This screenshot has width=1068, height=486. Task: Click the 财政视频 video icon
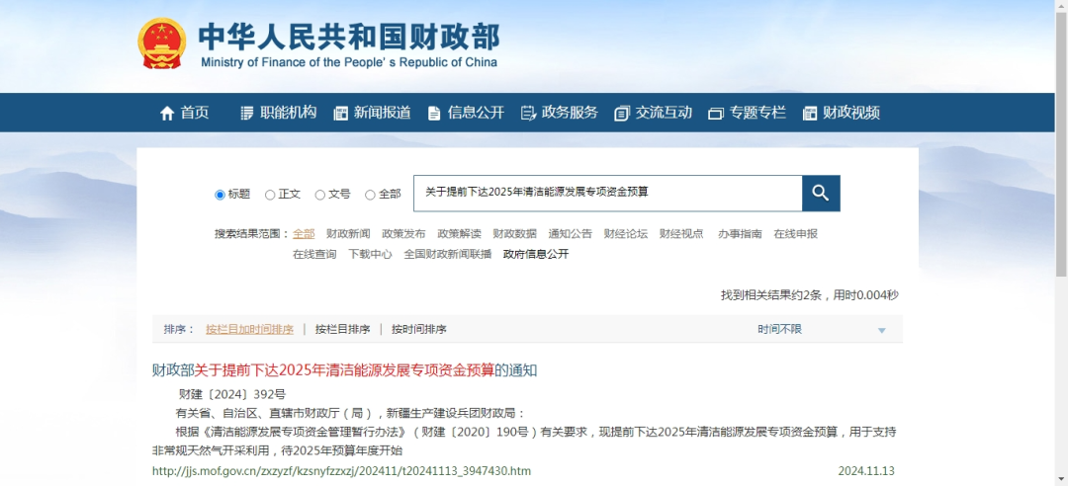810,114
